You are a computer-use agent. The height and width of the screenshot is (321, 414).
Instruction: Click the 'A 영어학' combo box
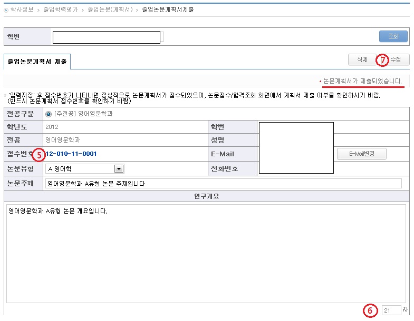point(81,169)
